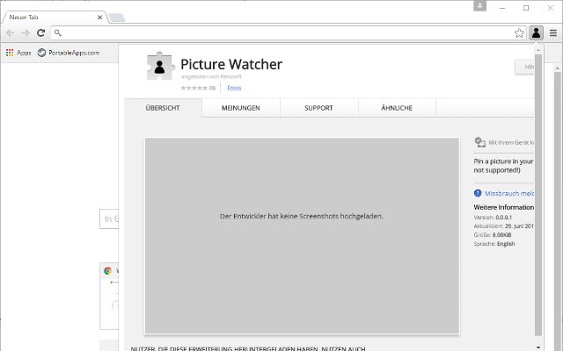Click the Größe 8.08KB text
Image resolution: width=563 pixels, height=351 pixels.
493,235
